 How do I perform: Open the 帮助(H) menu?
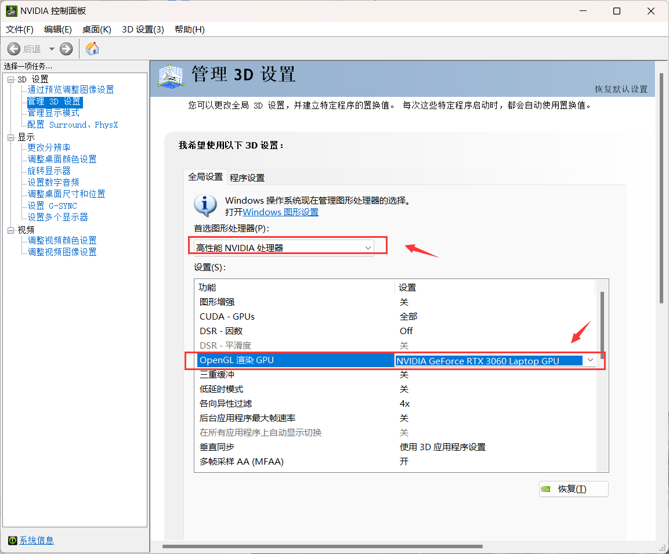[189, 30]
